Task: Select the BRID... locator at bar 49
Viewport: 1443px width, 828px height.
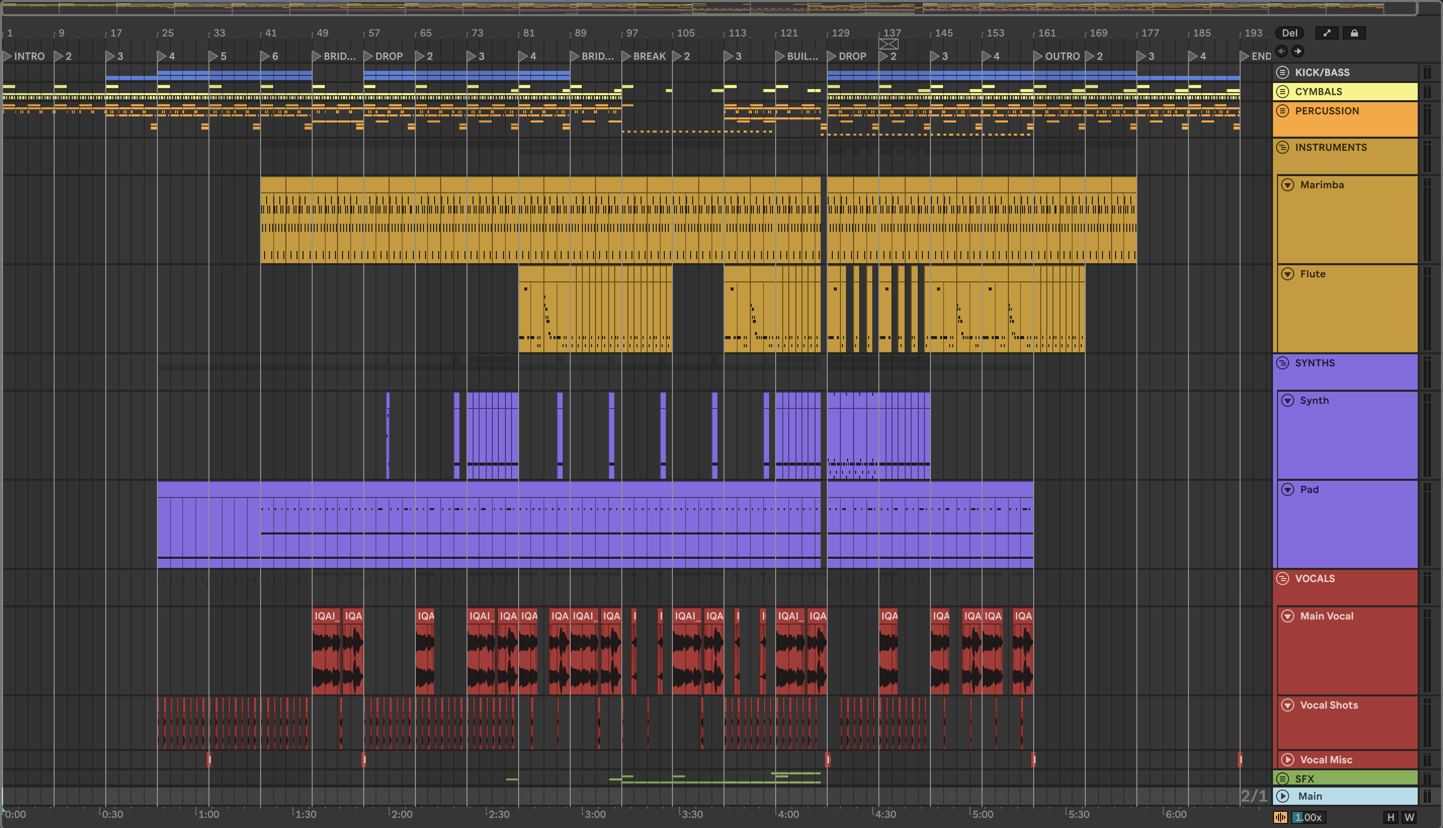Action: point(334,56)
